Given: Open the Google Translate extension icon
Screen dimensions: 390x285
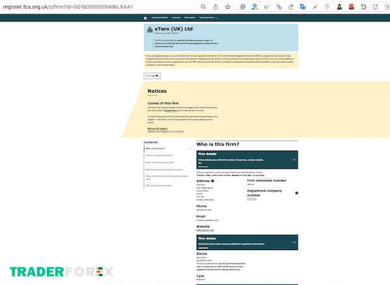Looking at the screenshot, I should (x=303, y=7).
